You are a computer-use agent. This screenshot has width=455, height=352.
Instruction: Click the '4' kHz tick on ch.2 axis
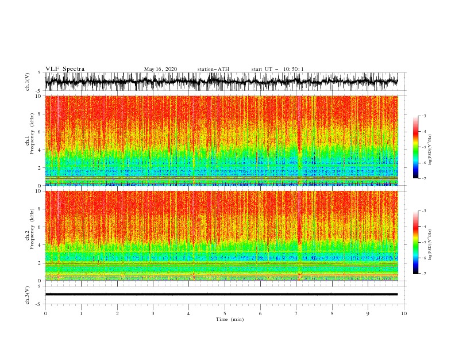(x=40, y=245)
